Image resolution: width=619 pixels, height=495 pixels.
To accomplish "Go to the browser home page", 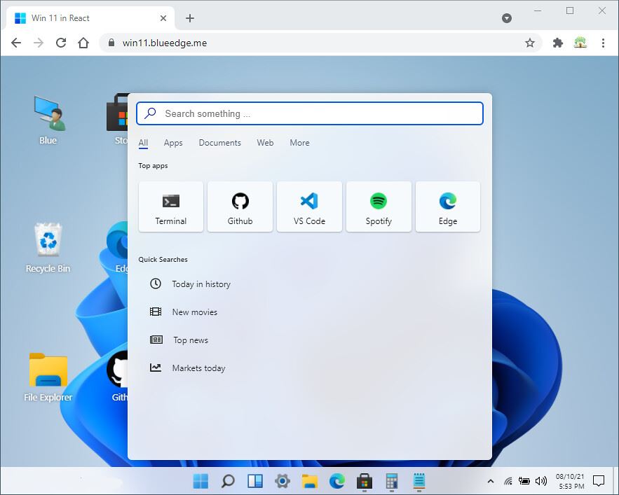I will point(83,43).
